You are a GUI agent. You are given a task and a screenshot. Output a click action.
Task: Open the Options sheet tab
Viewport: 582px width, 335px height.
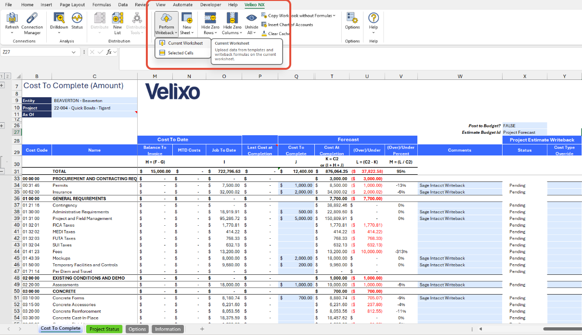tap(137, 329)
